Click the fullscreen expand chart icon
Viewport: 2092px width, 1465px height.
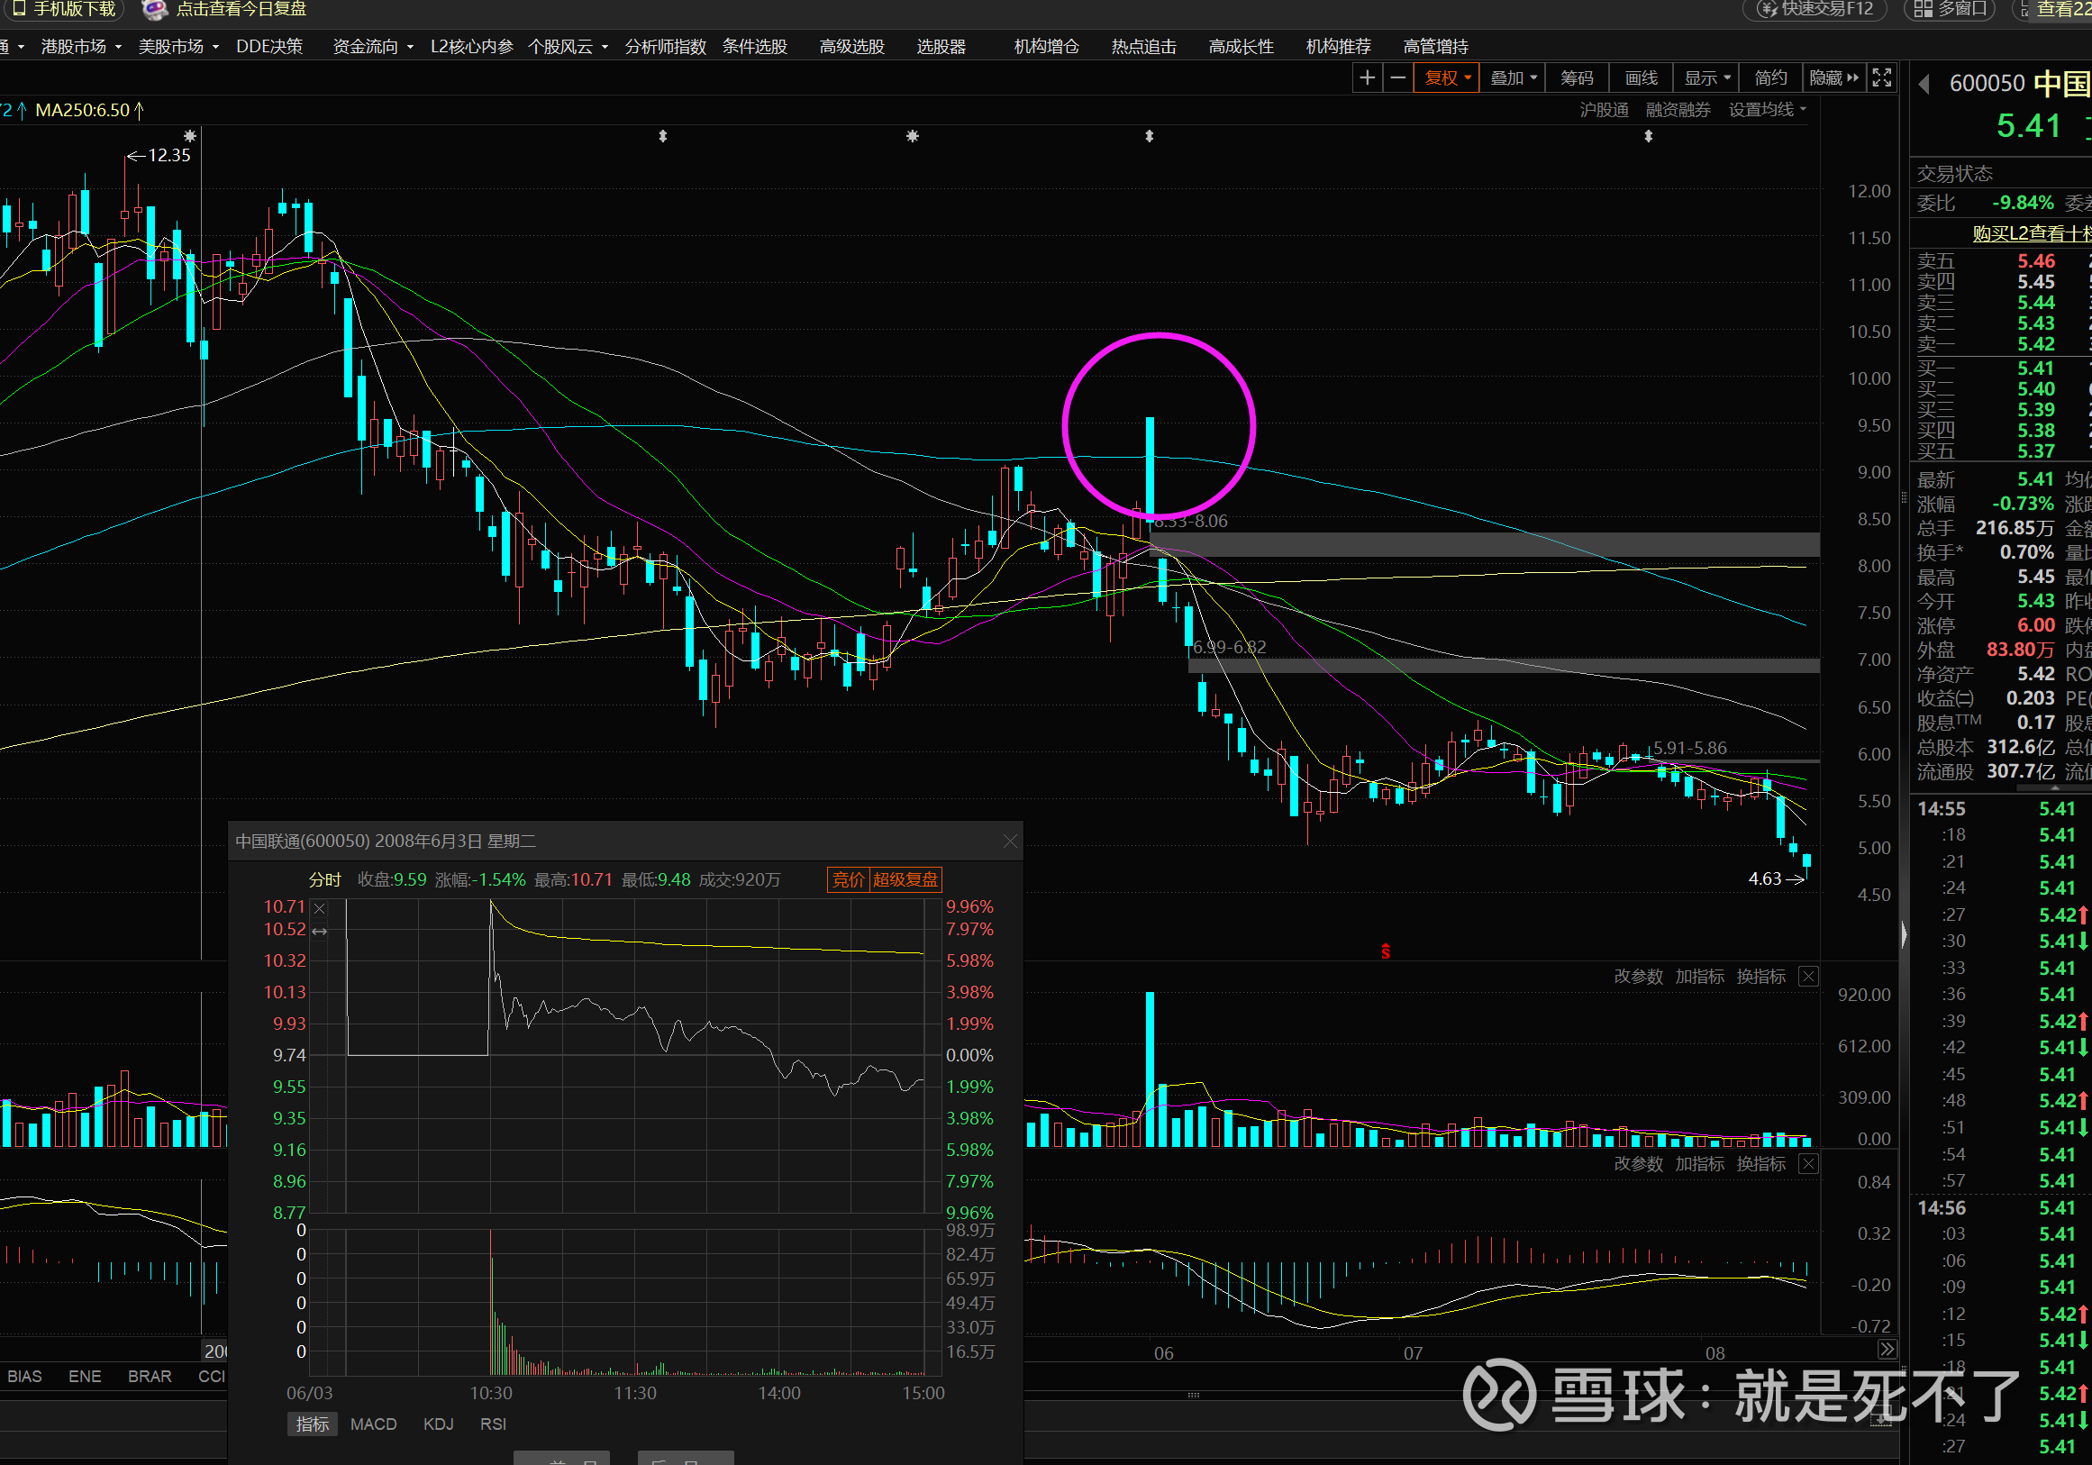click(x=1881, y=78)
